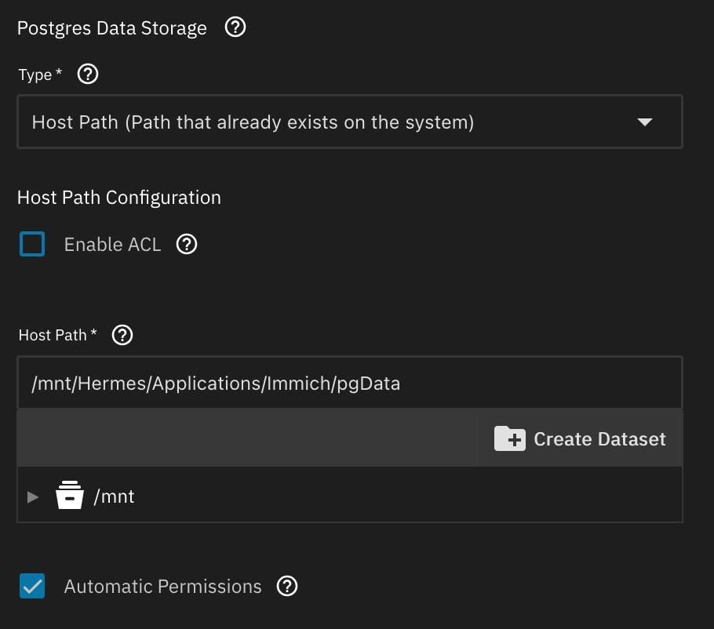
Task: View the Host Path help tooltip
Action: pos(123,336)
